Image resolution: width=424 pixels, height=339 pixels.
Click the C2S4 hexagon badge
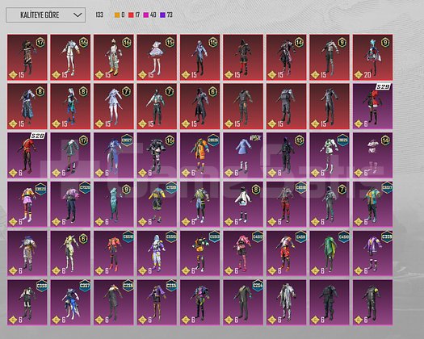click(x=258, y=286)
